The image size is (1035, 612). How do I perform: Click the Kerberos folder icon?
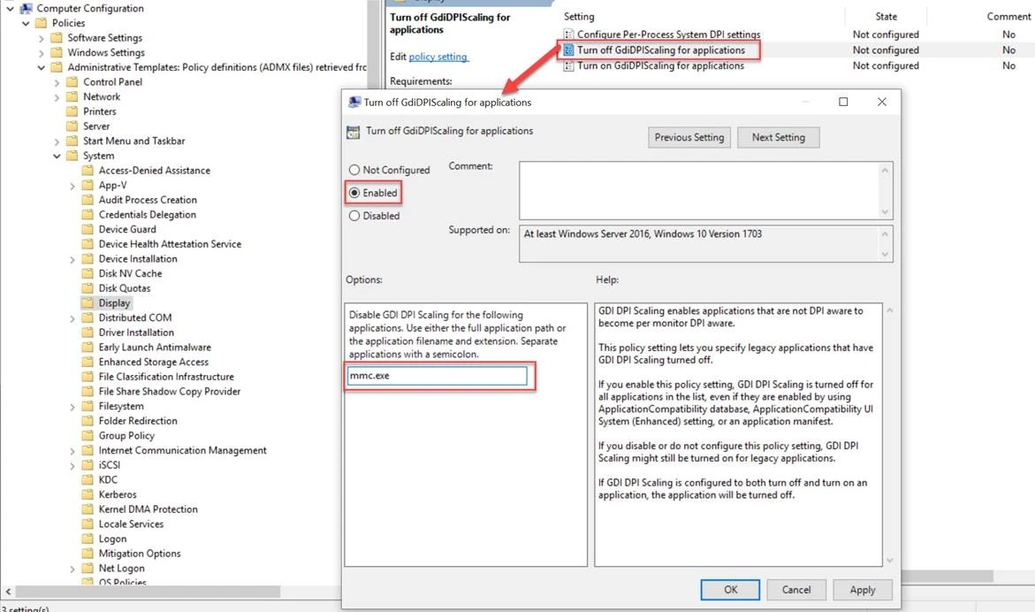click(x=88, y=494)
